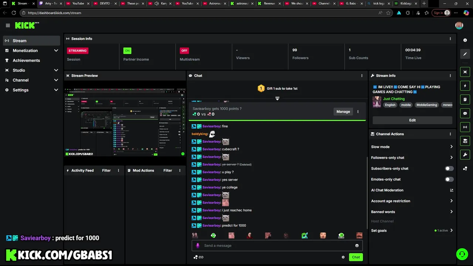Click the bookmark star in the address bar
Viewport: 473px width, 266px height.
tap(388, 13)
